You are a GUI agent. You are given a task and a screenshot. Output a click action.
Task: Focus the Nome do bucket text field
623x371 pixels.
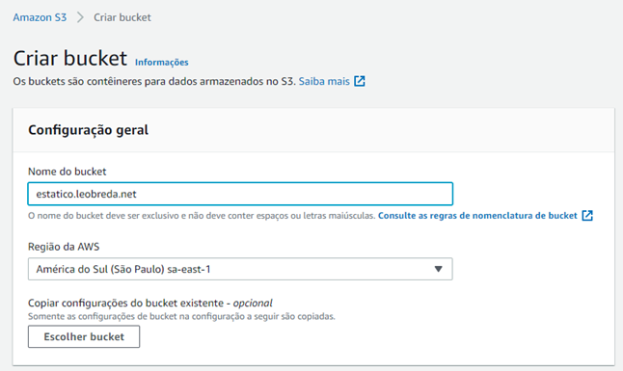(x=240, y=194)
